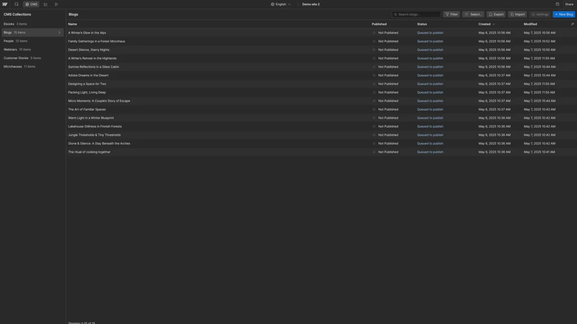Viewport: 577px width, 324px height.
Task: Click the Export button
Action: coord(496,14)
